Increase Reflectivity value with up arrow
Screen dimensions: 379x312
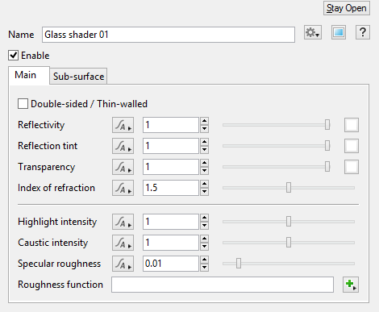point(205,121)
